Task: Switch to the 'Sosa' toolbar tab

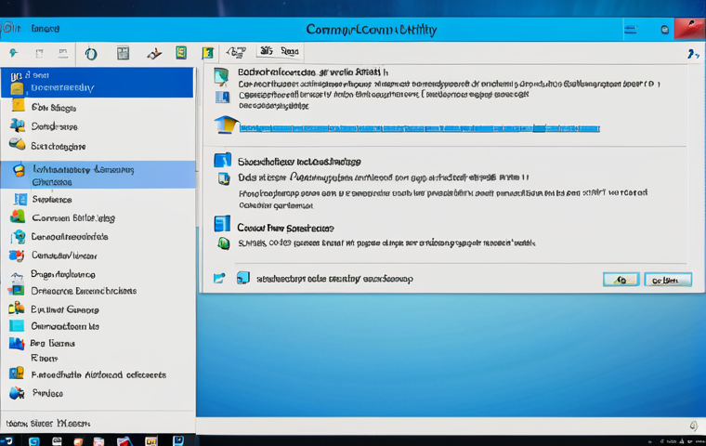Action: point(290,51)
